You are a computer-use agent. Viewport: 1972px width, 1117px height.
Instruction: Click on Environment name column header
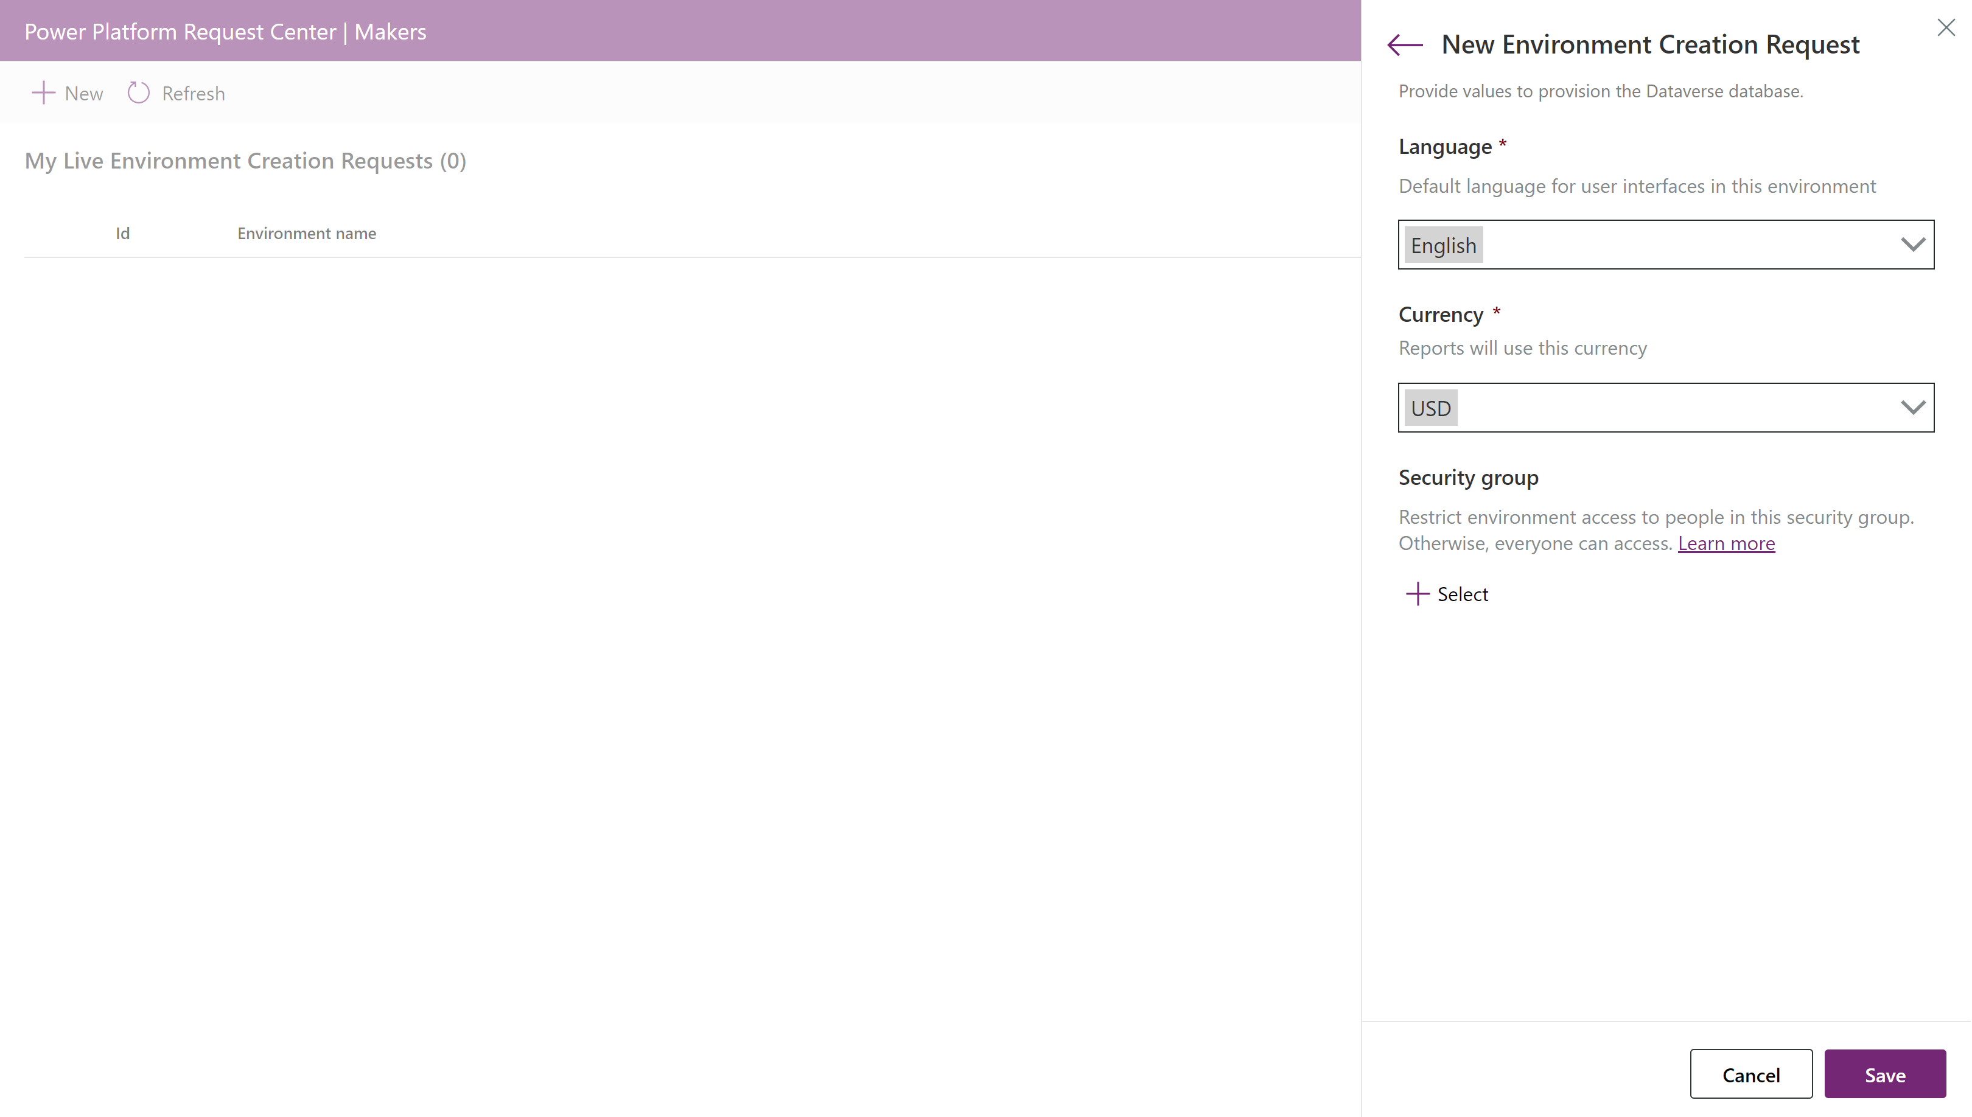click(x=306, y=232)
